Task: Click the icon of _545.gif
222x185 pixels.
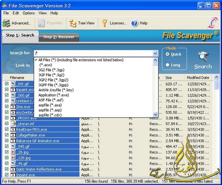Action: [13, 146]
